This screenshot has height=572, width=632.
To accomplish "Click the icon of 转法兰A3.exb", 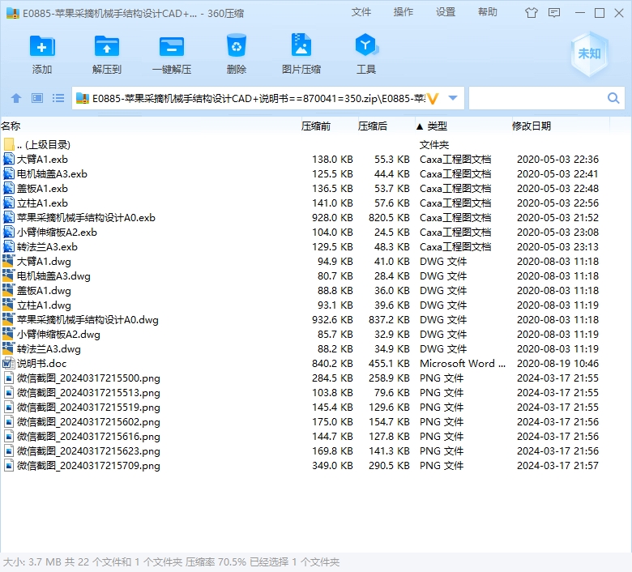I will tap(9, 246).
